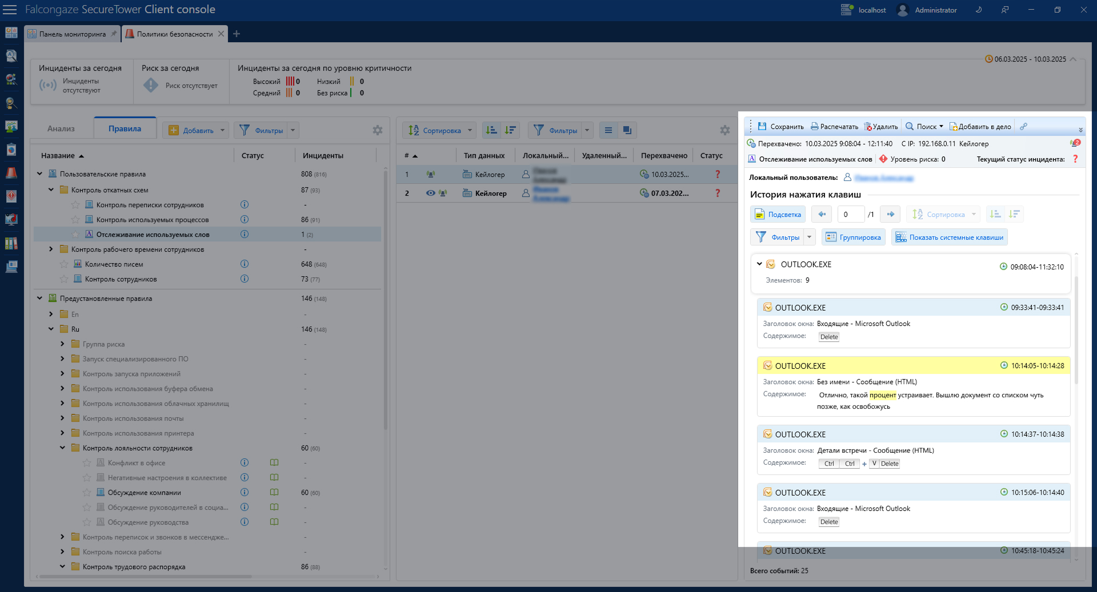Screen dimensions: 1097x592
Task: Click Группировка button
Action: [854, 237]
